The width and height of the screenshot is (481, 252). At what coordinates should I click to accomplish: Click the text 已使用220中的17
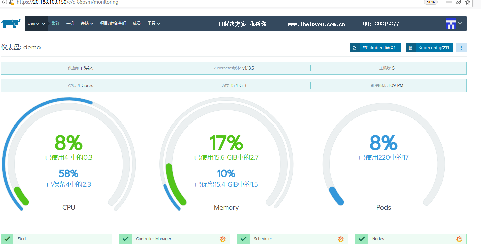coord(384,157)
